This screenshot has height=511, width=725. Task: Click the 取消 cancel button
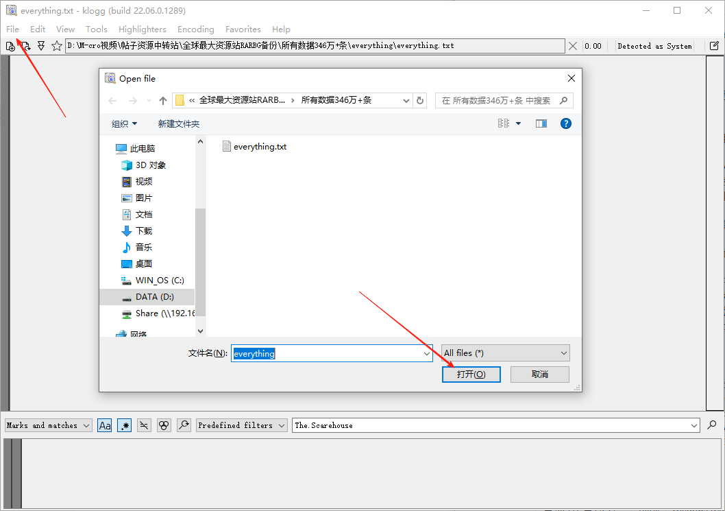point(539,374)
